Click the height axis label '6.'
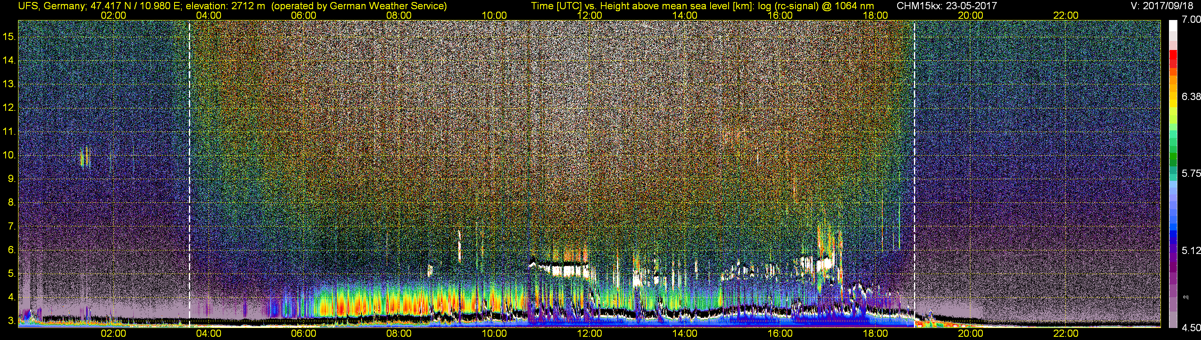The height and width of the screenshot is (340, 1201). (12, 250)
